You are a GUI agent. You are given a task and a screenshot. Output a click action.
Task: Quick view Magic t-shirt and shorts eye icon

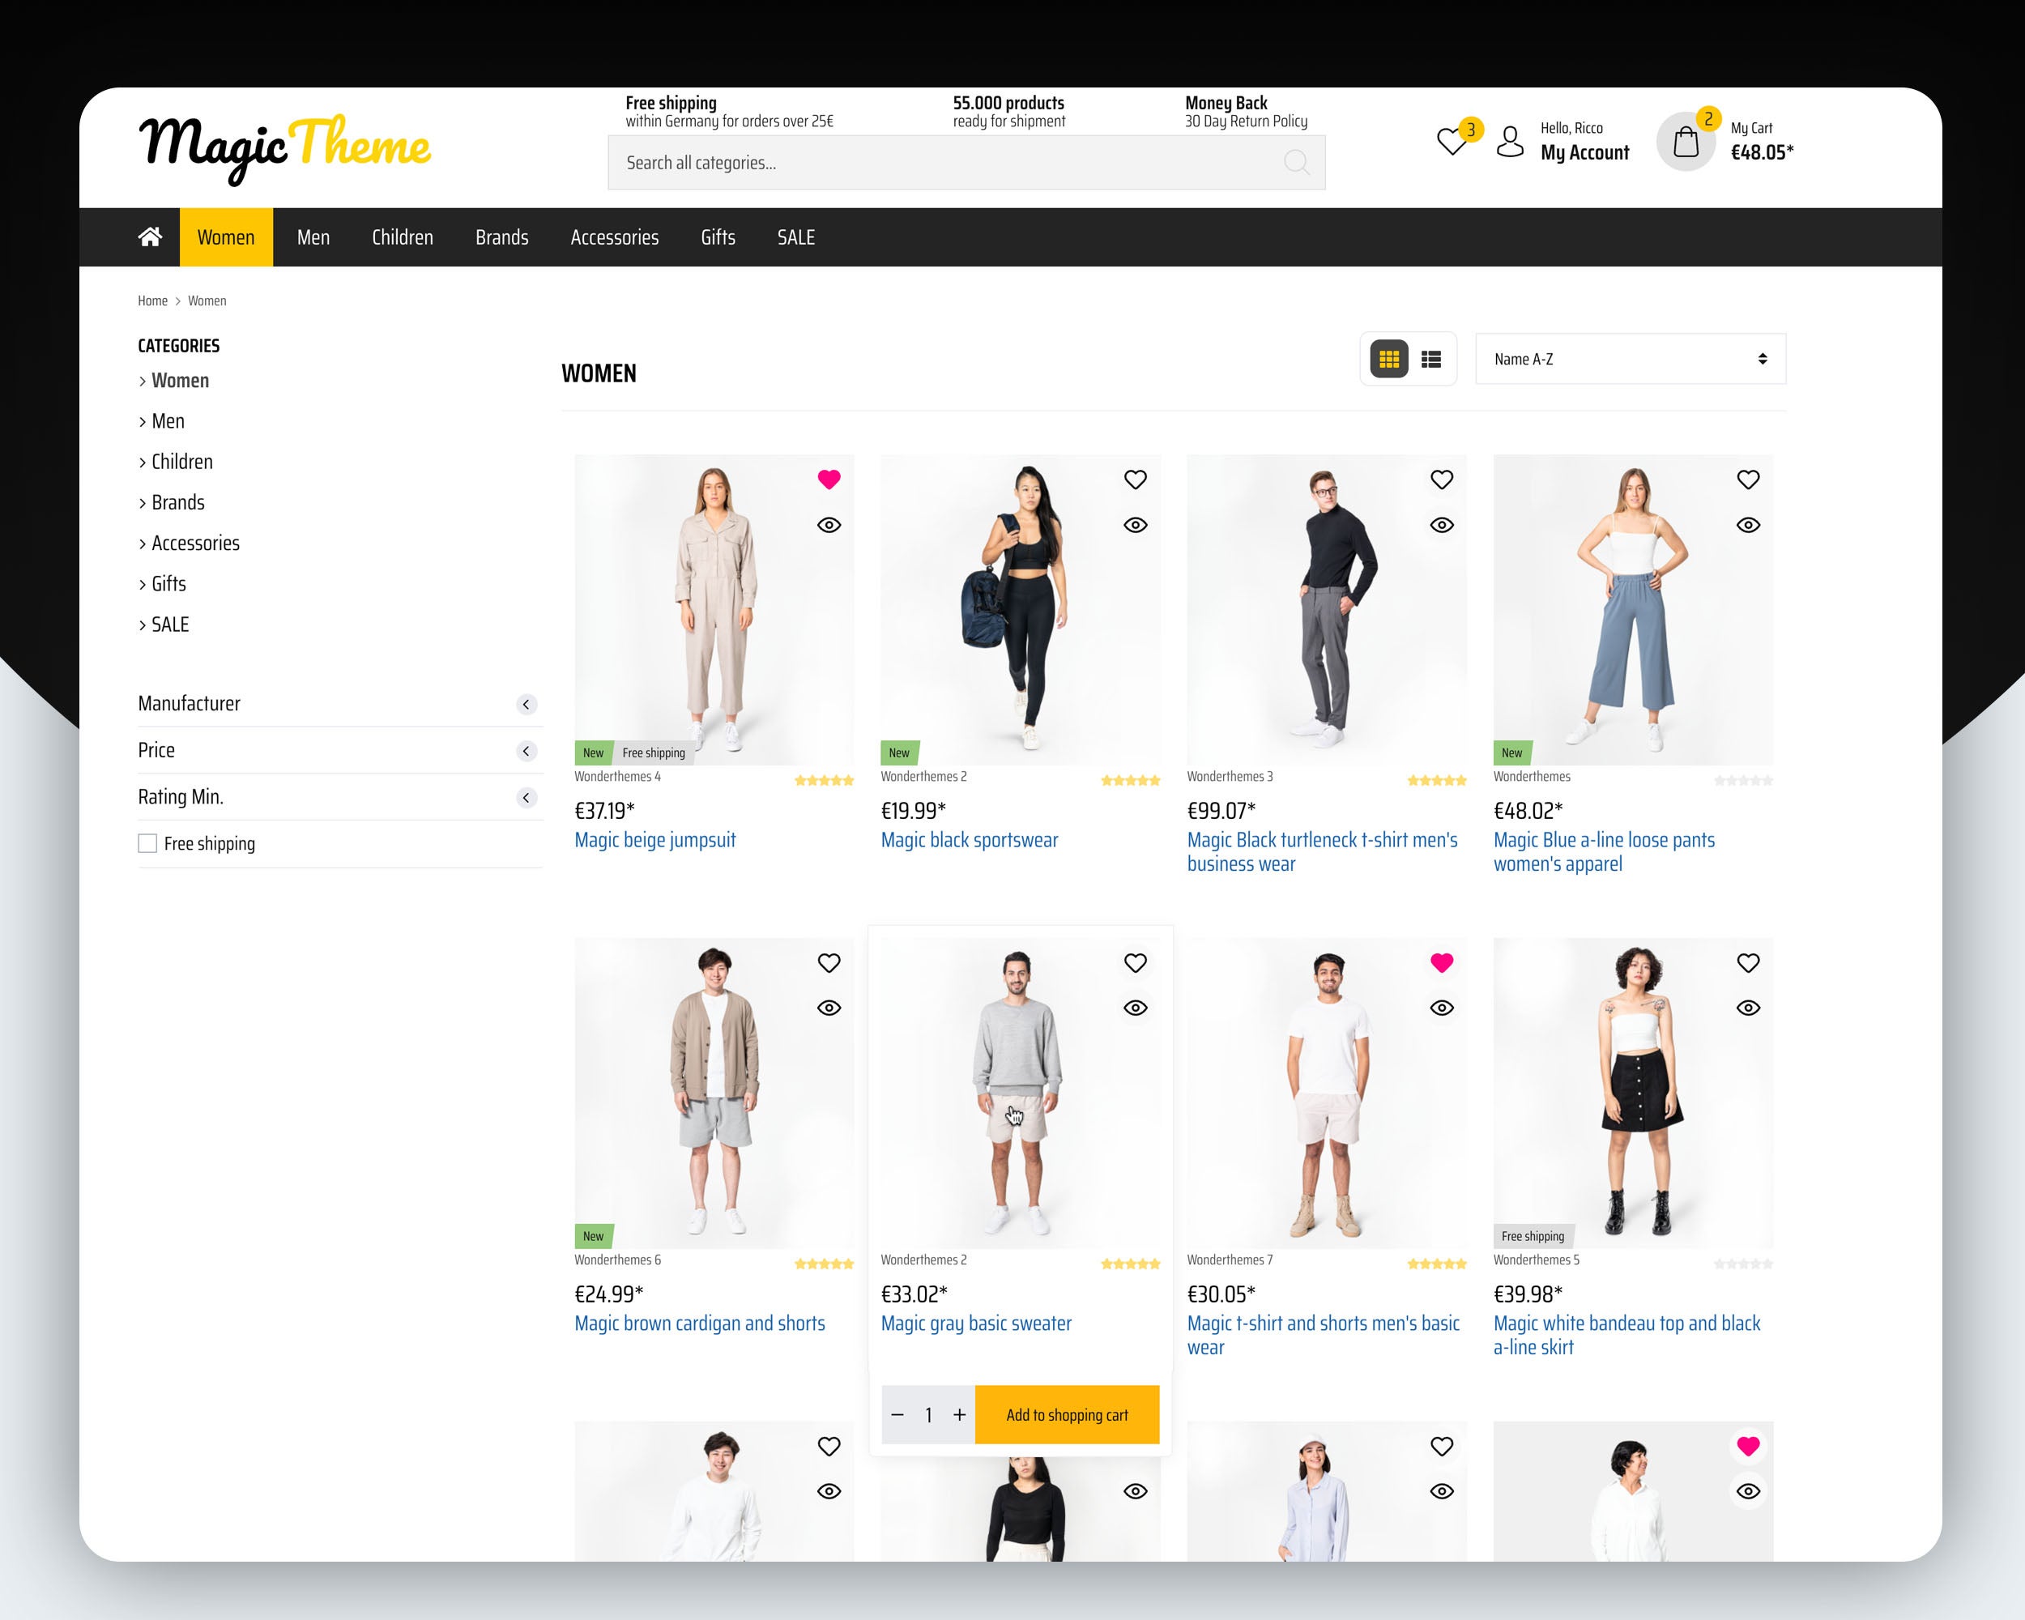click(1442, 1008)
